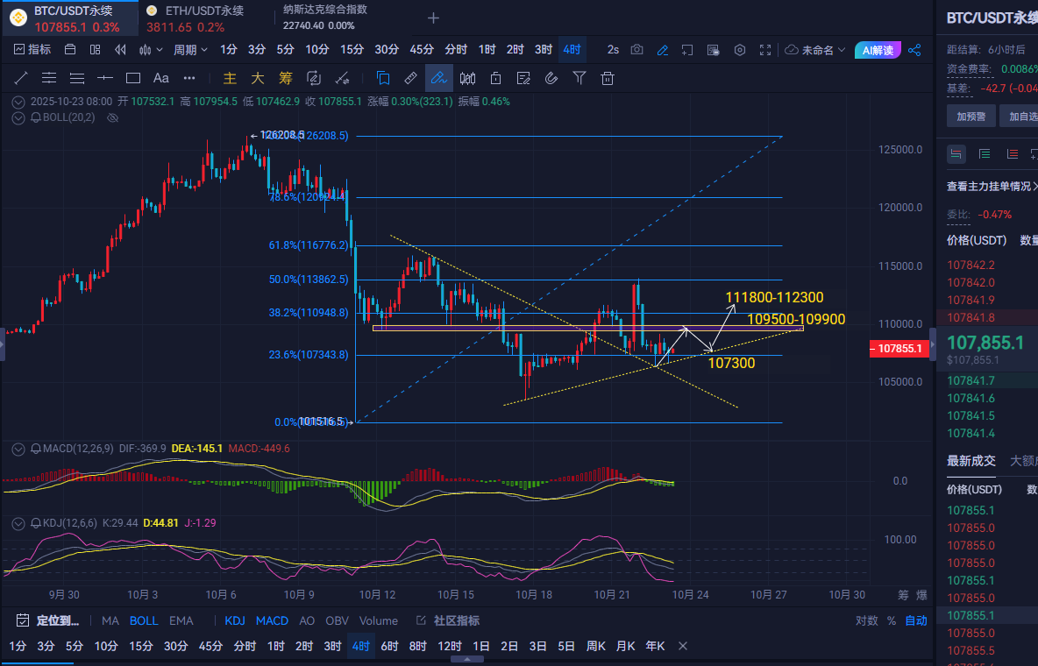Click the ruler measurement tool
This screenshot has width=1038, height=666.
tap(410, 78)
